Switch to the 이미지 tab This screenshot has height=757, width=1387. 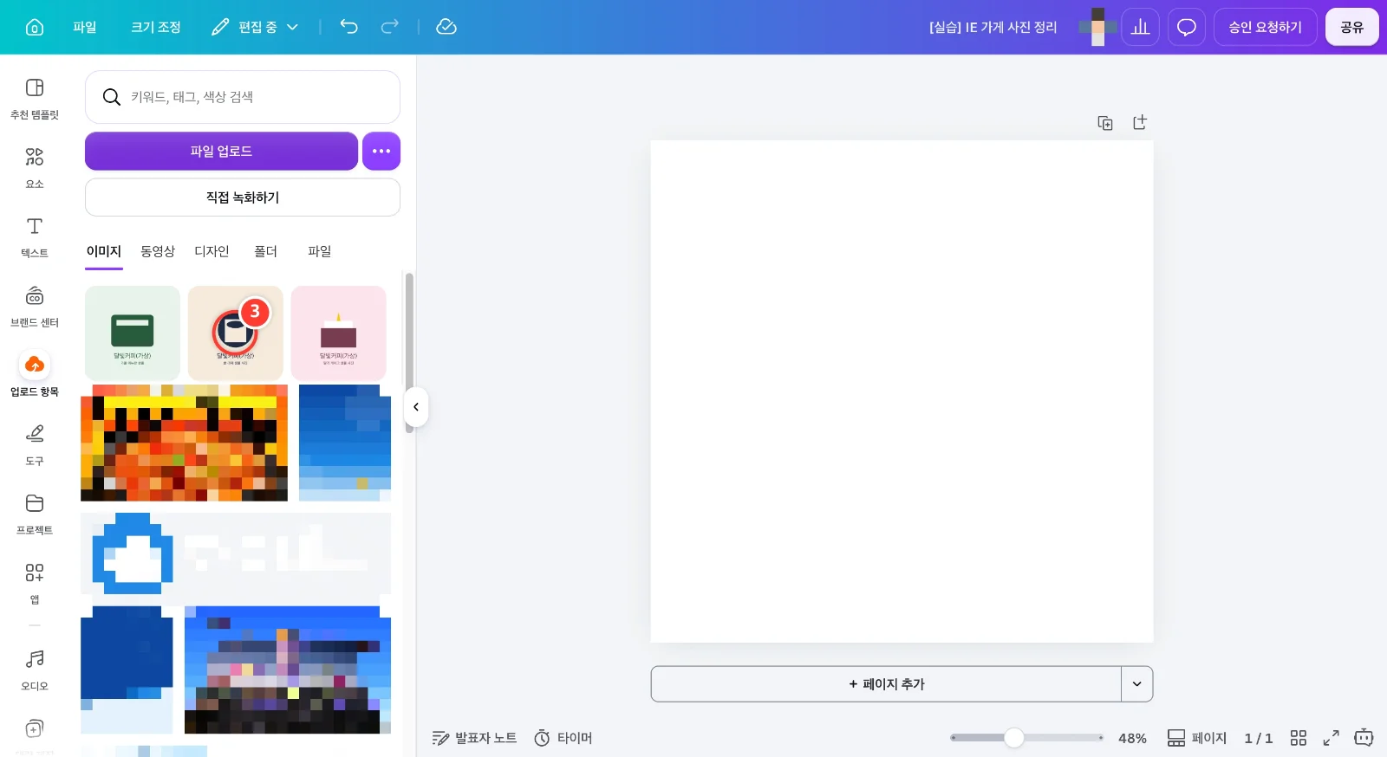(x=104, y=251)
